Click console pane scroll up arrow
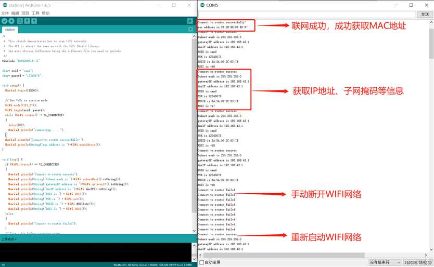 pos(194,245)
